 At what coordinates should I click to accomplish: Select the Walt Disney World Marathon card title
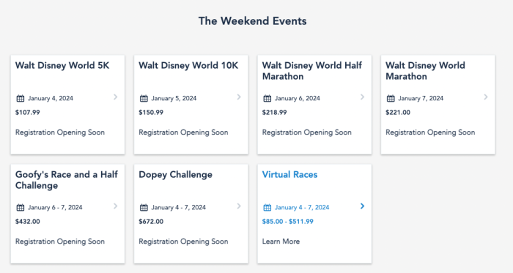[425, 71]
